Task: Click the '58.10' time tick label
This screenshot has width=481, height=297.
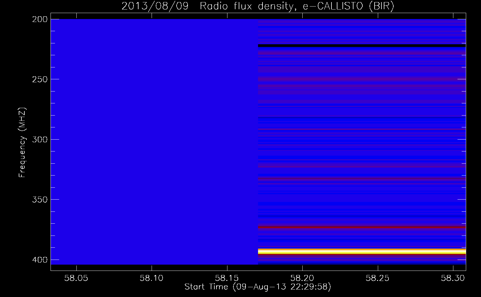Action: (x=152, y=278)
